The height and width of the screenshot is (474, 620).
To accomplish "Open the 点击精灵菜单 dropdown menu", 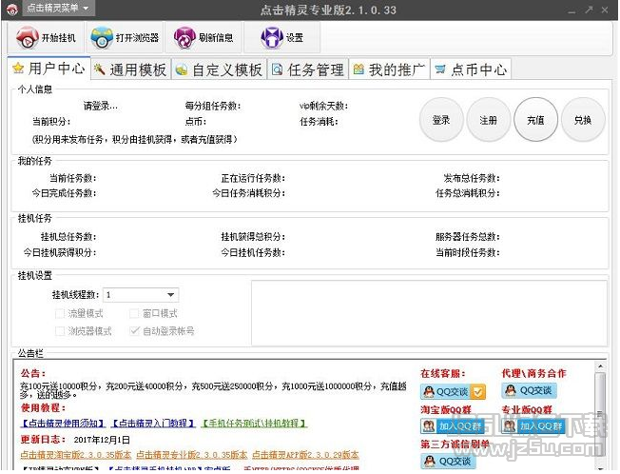I will coord(59,8).
